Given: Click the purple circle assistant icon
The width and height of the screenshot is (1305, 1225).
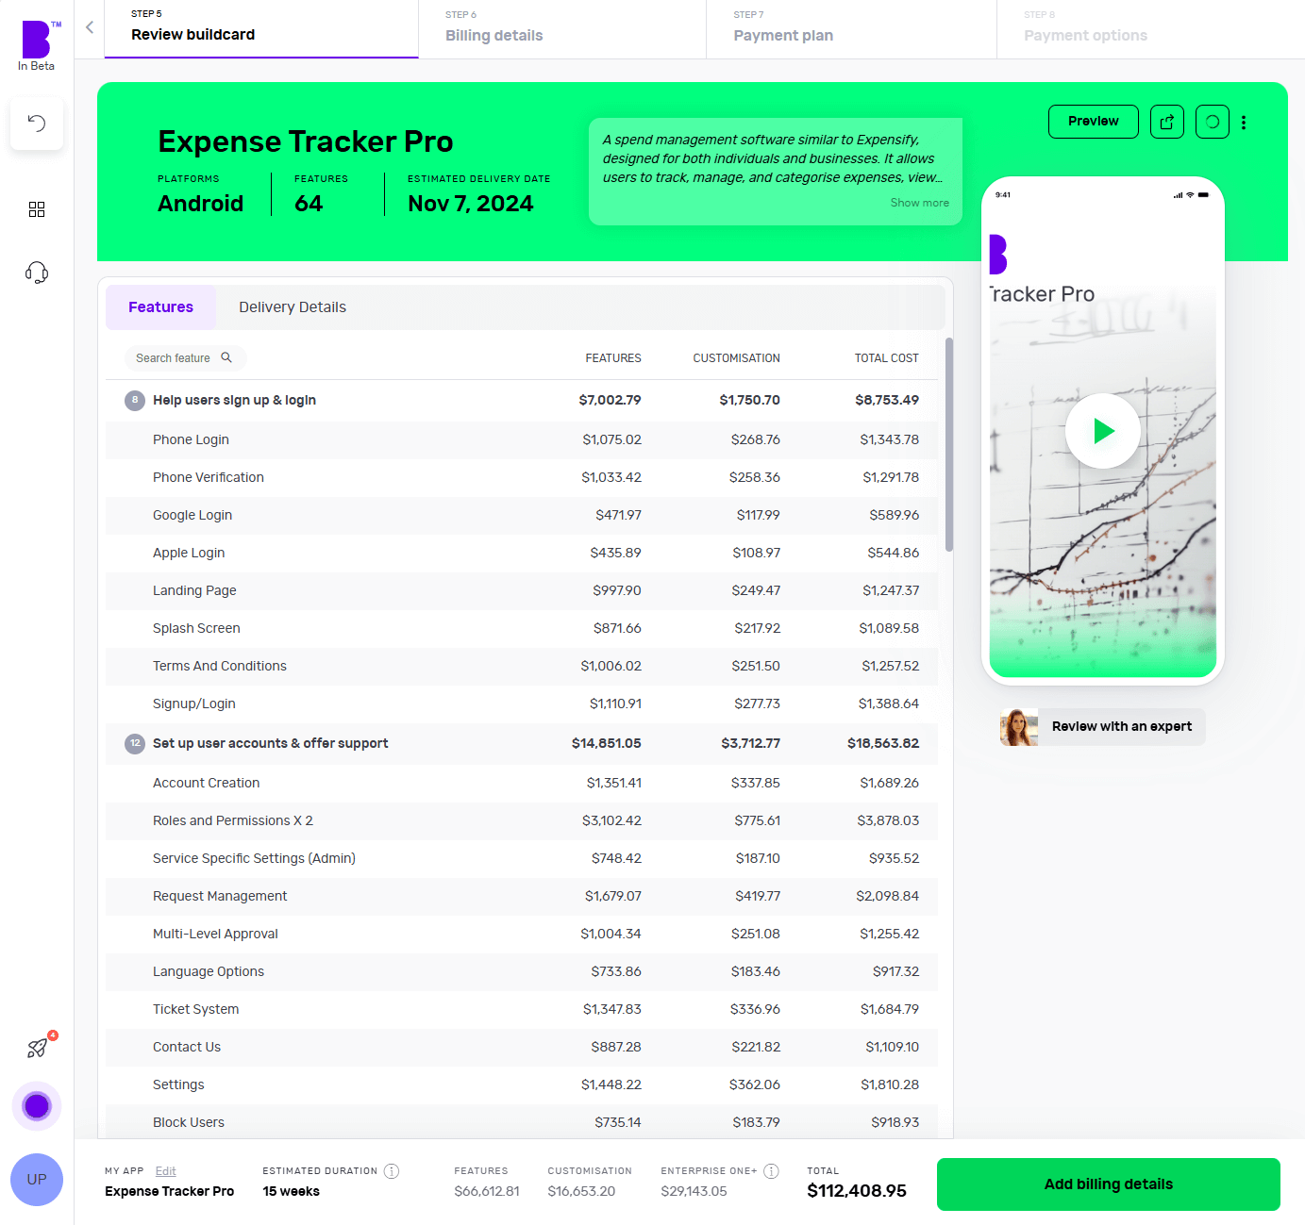Looking at the screenshot, I should (x=37, y=1106).
